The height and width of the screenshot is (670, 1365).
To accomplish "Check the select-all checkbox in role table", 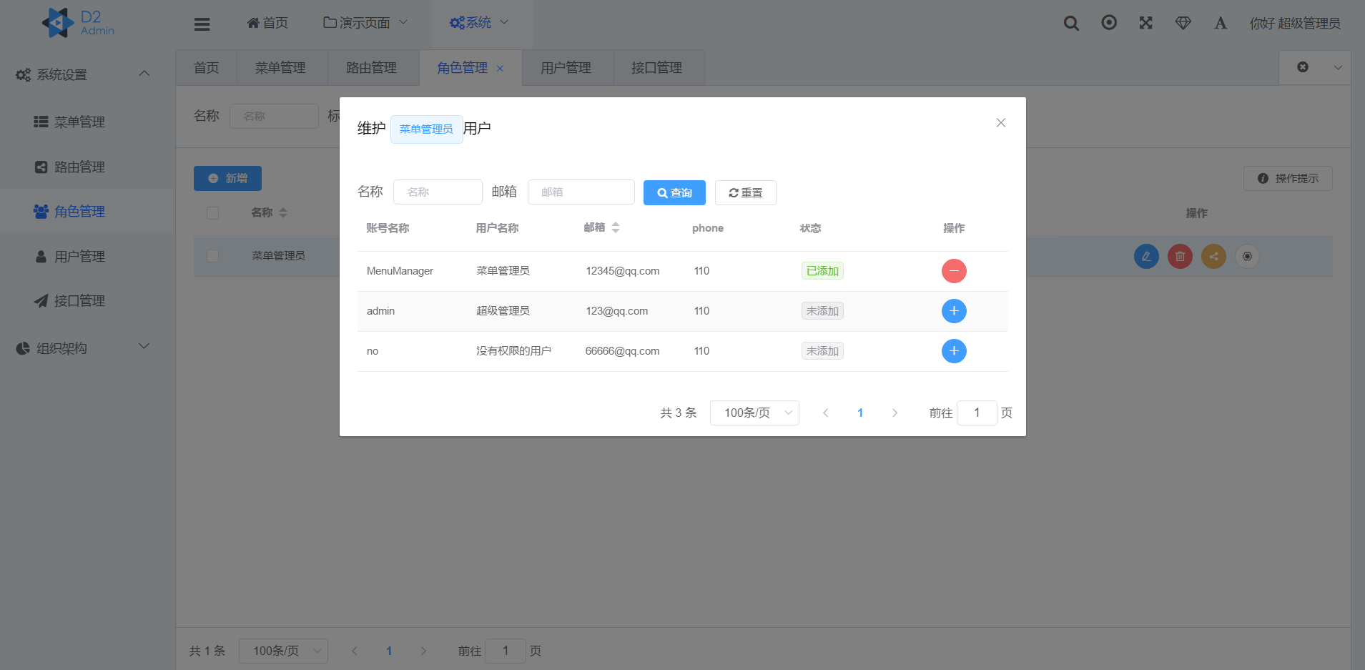I will 212,212.
